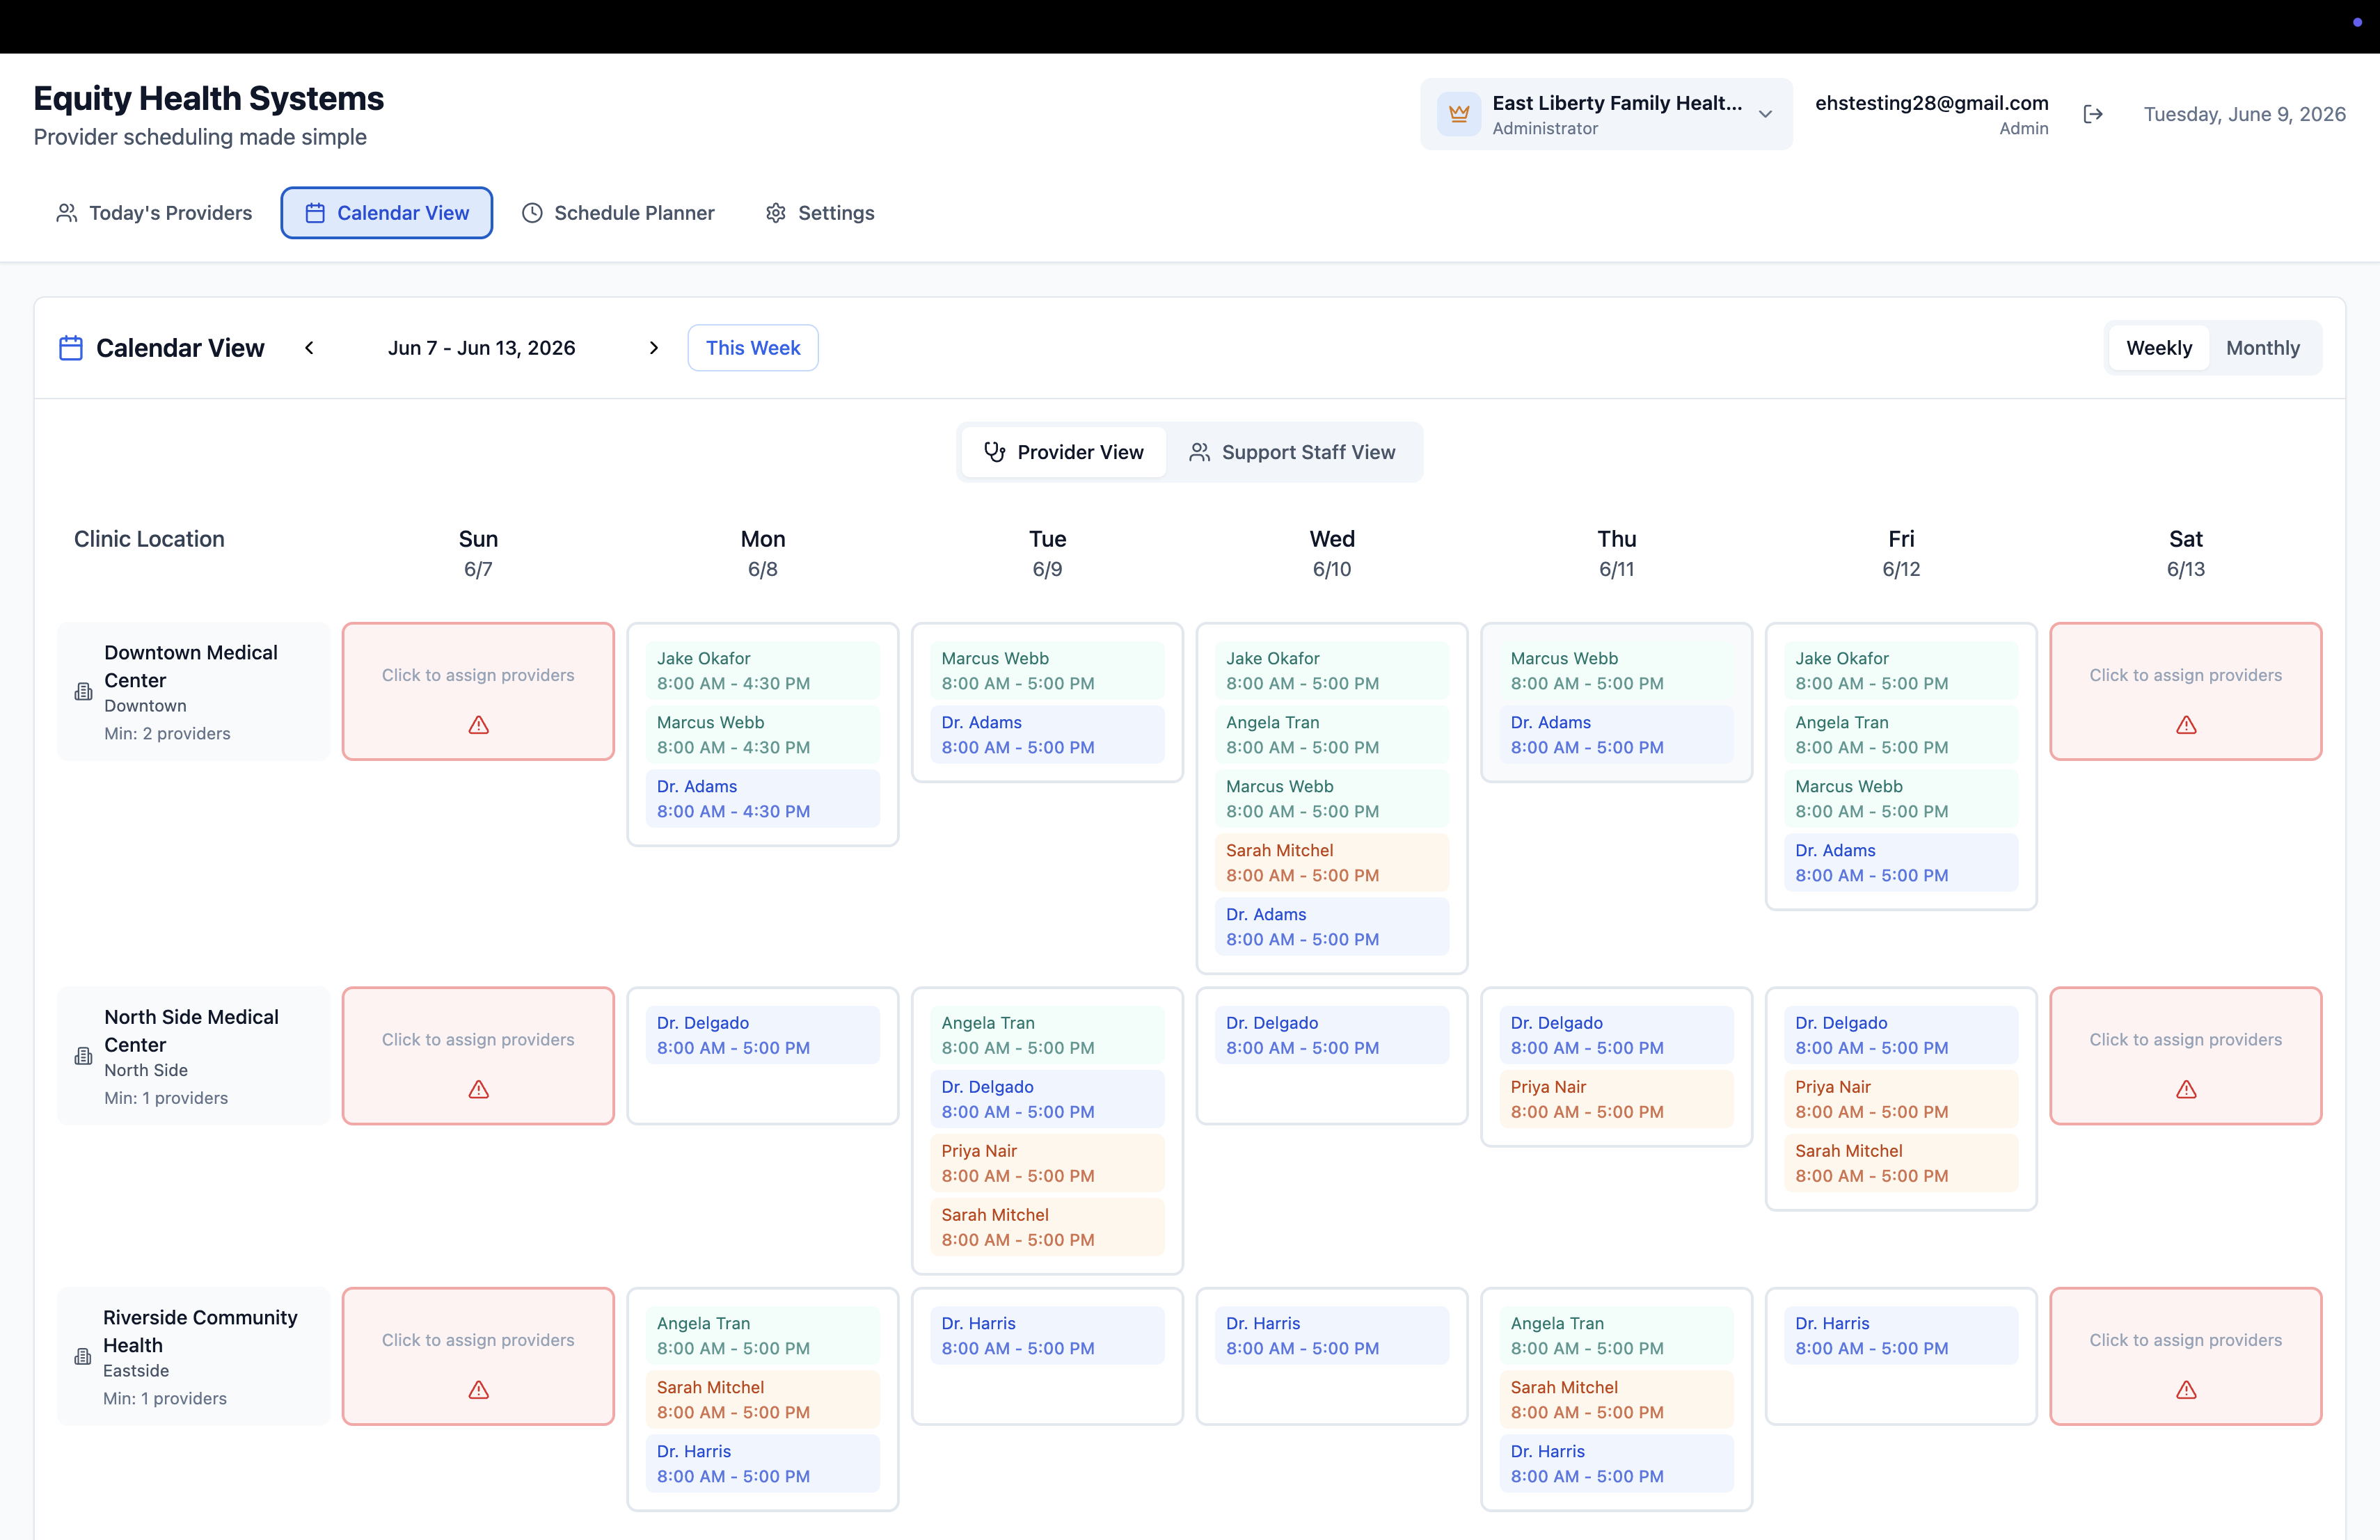Open Today's Providers tab
The height and width of the screenshot is (1540, 2380).
click(x=154, y=213)
